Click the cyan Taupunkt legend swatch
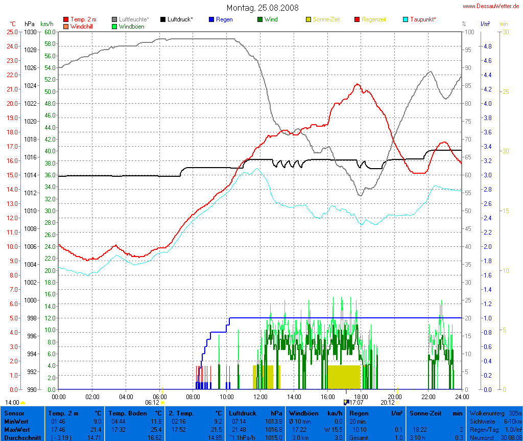 [x=406, y=19]
